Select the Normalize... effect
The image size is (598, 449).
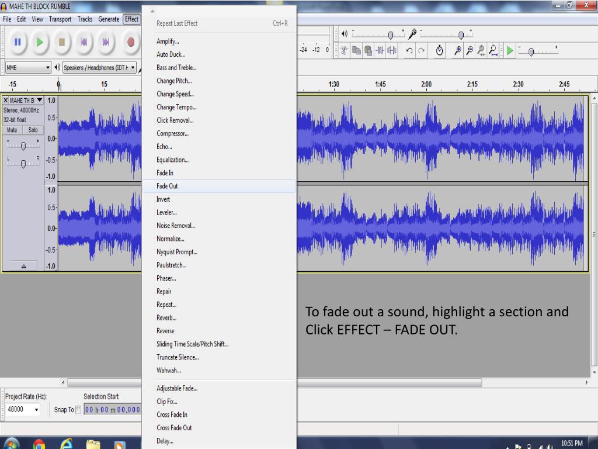(x=219, y=239)
